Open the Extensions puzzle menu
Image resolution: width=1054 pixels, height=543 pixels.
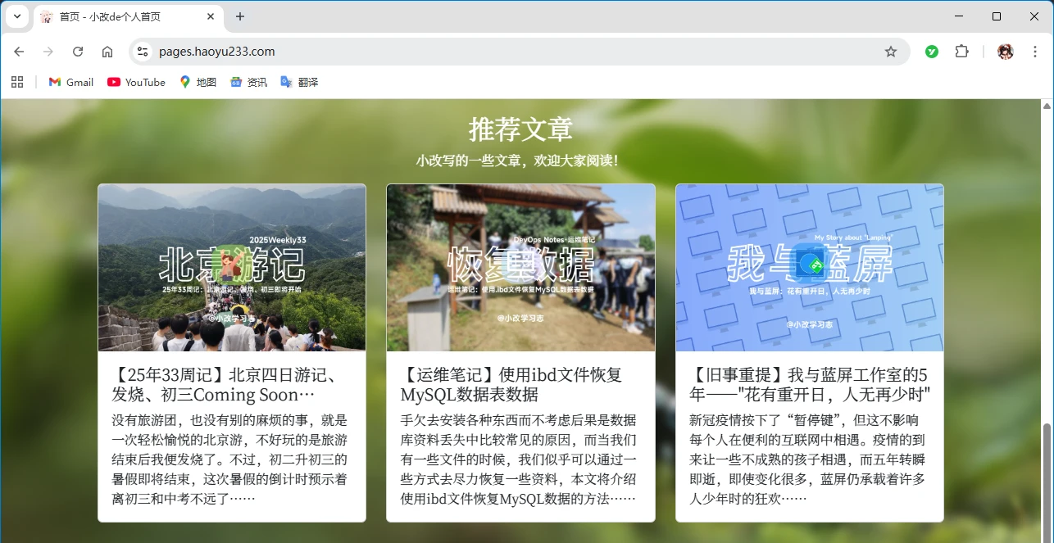[x=961, y=52]
